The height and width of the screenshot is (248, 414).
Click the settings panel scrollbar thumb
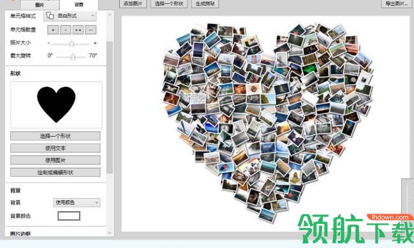(110, 107)
